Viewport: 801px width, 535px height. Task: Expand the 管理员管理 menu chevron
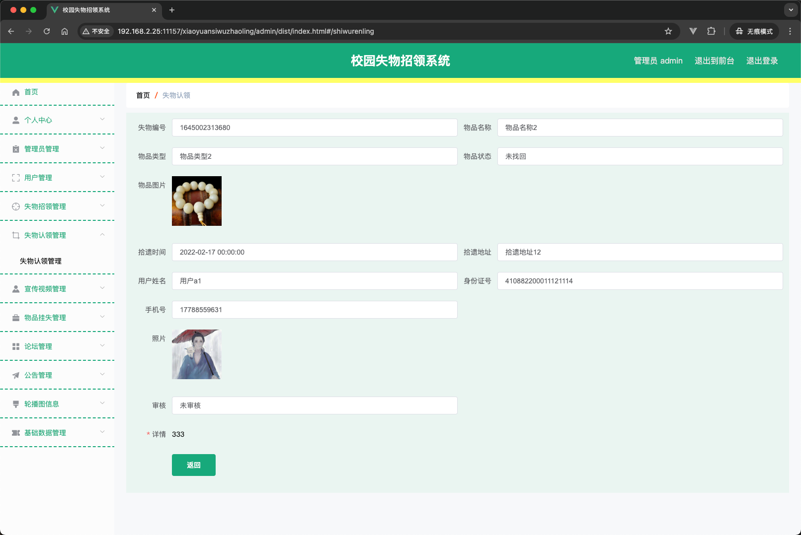102,148
